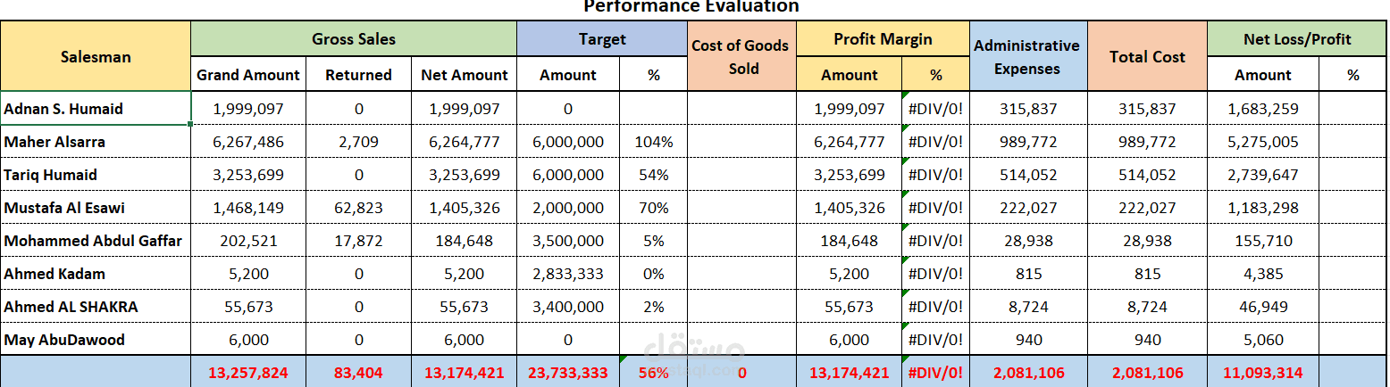Click the returned total 83,404

[x=358, y=373]
